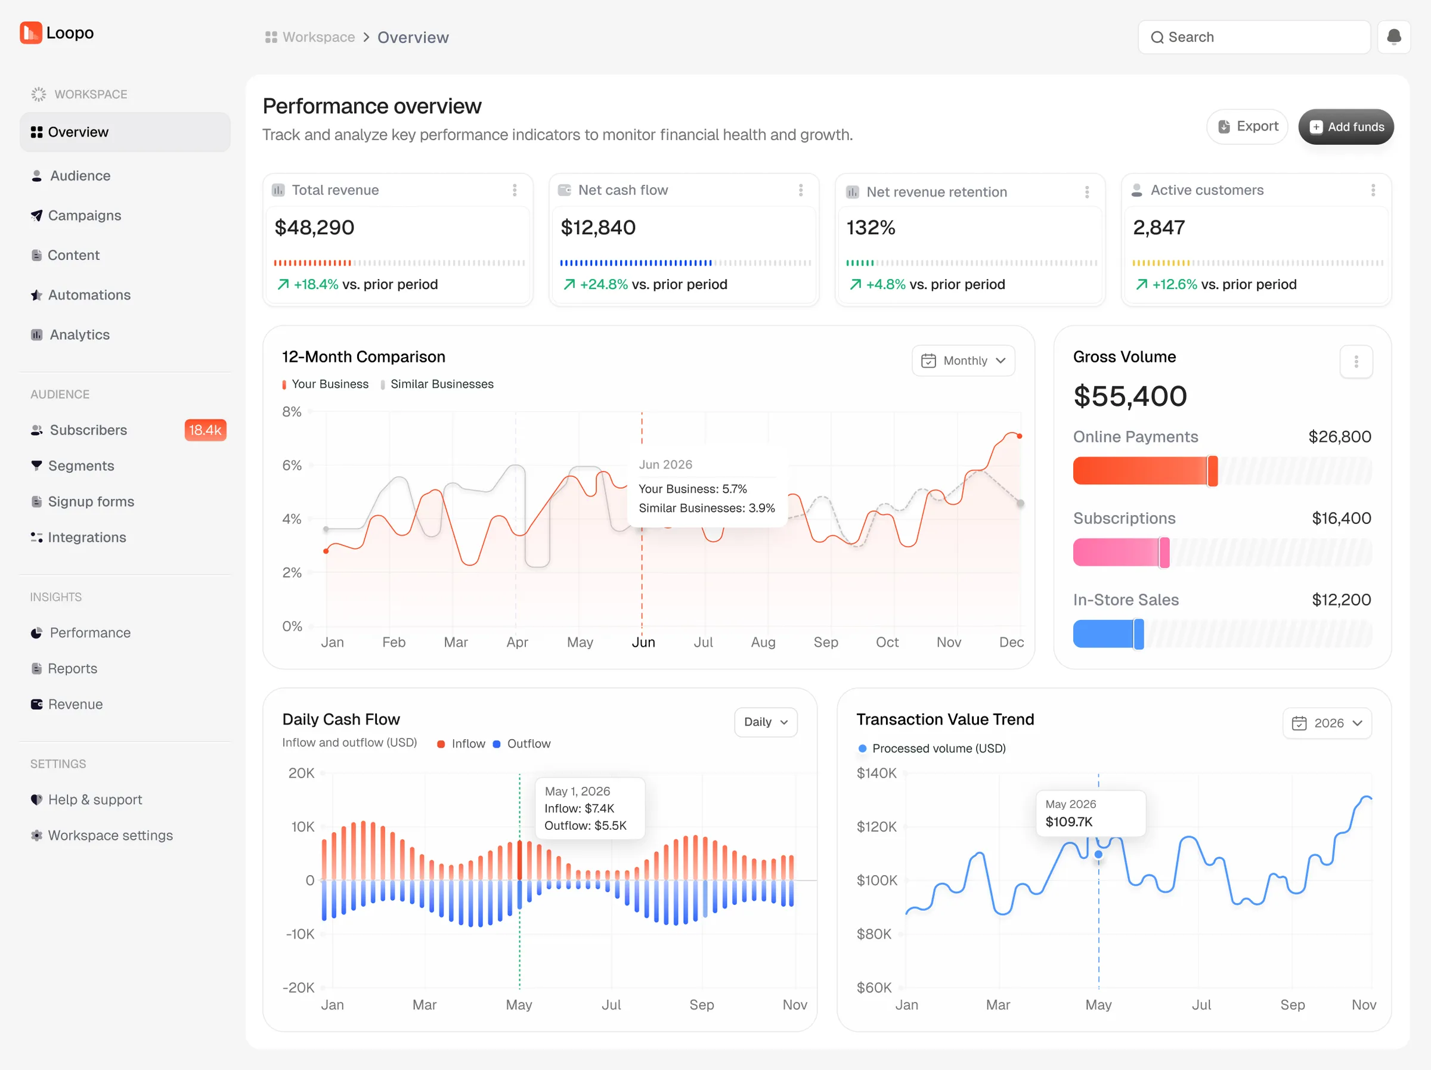Click the Help & support heart icon
This screenshot has height=1070, width=1431.
coord(37,799)
